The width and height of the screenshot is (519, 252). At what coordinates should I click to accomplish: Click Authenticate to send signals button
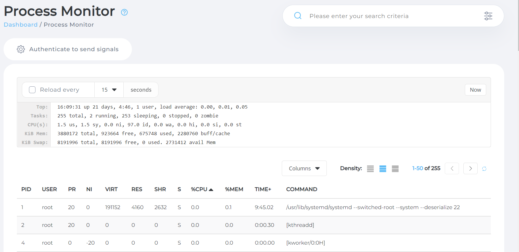click(68, 49)
